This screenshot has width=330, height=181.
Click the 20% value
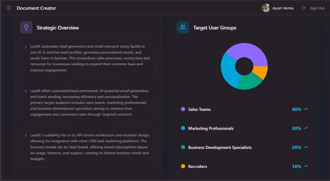(x=296, y=147)
